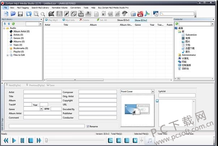
Task: Click the picture settings toolbar icon
Action: (156, 14)
